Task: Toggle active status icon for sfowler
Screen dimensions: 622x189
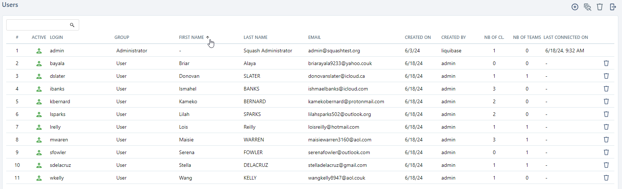Action: (x=39, y=153)
